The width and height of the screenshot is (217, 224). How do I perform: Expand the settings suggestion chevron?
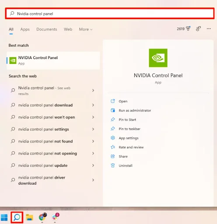pyautogui.click(x=93, y=129)
